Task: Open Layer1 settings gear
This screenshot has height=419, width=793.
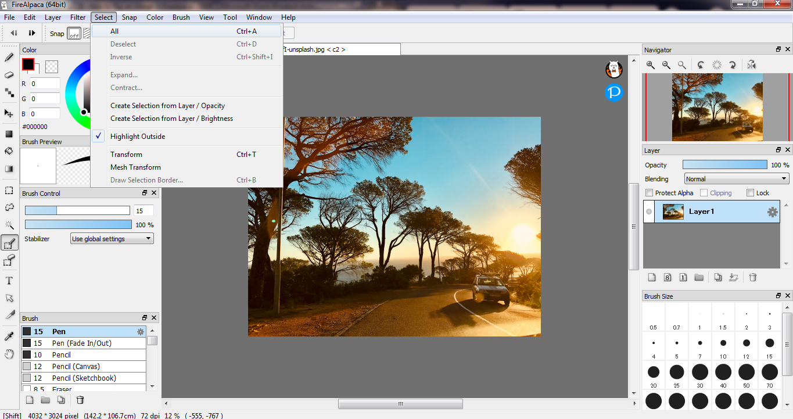Action: click(x=772, y=212)
